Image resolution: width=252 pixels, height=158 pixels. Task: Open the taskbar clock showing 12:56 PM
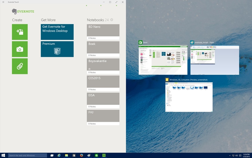tap(246, 155)
